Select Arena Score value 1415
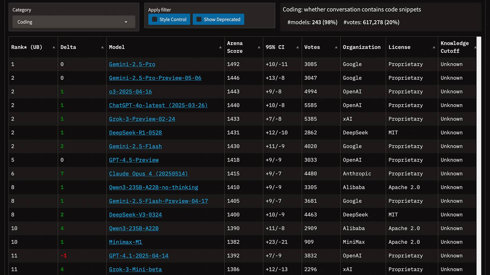 pyautogui.click(x=233, y=173)
